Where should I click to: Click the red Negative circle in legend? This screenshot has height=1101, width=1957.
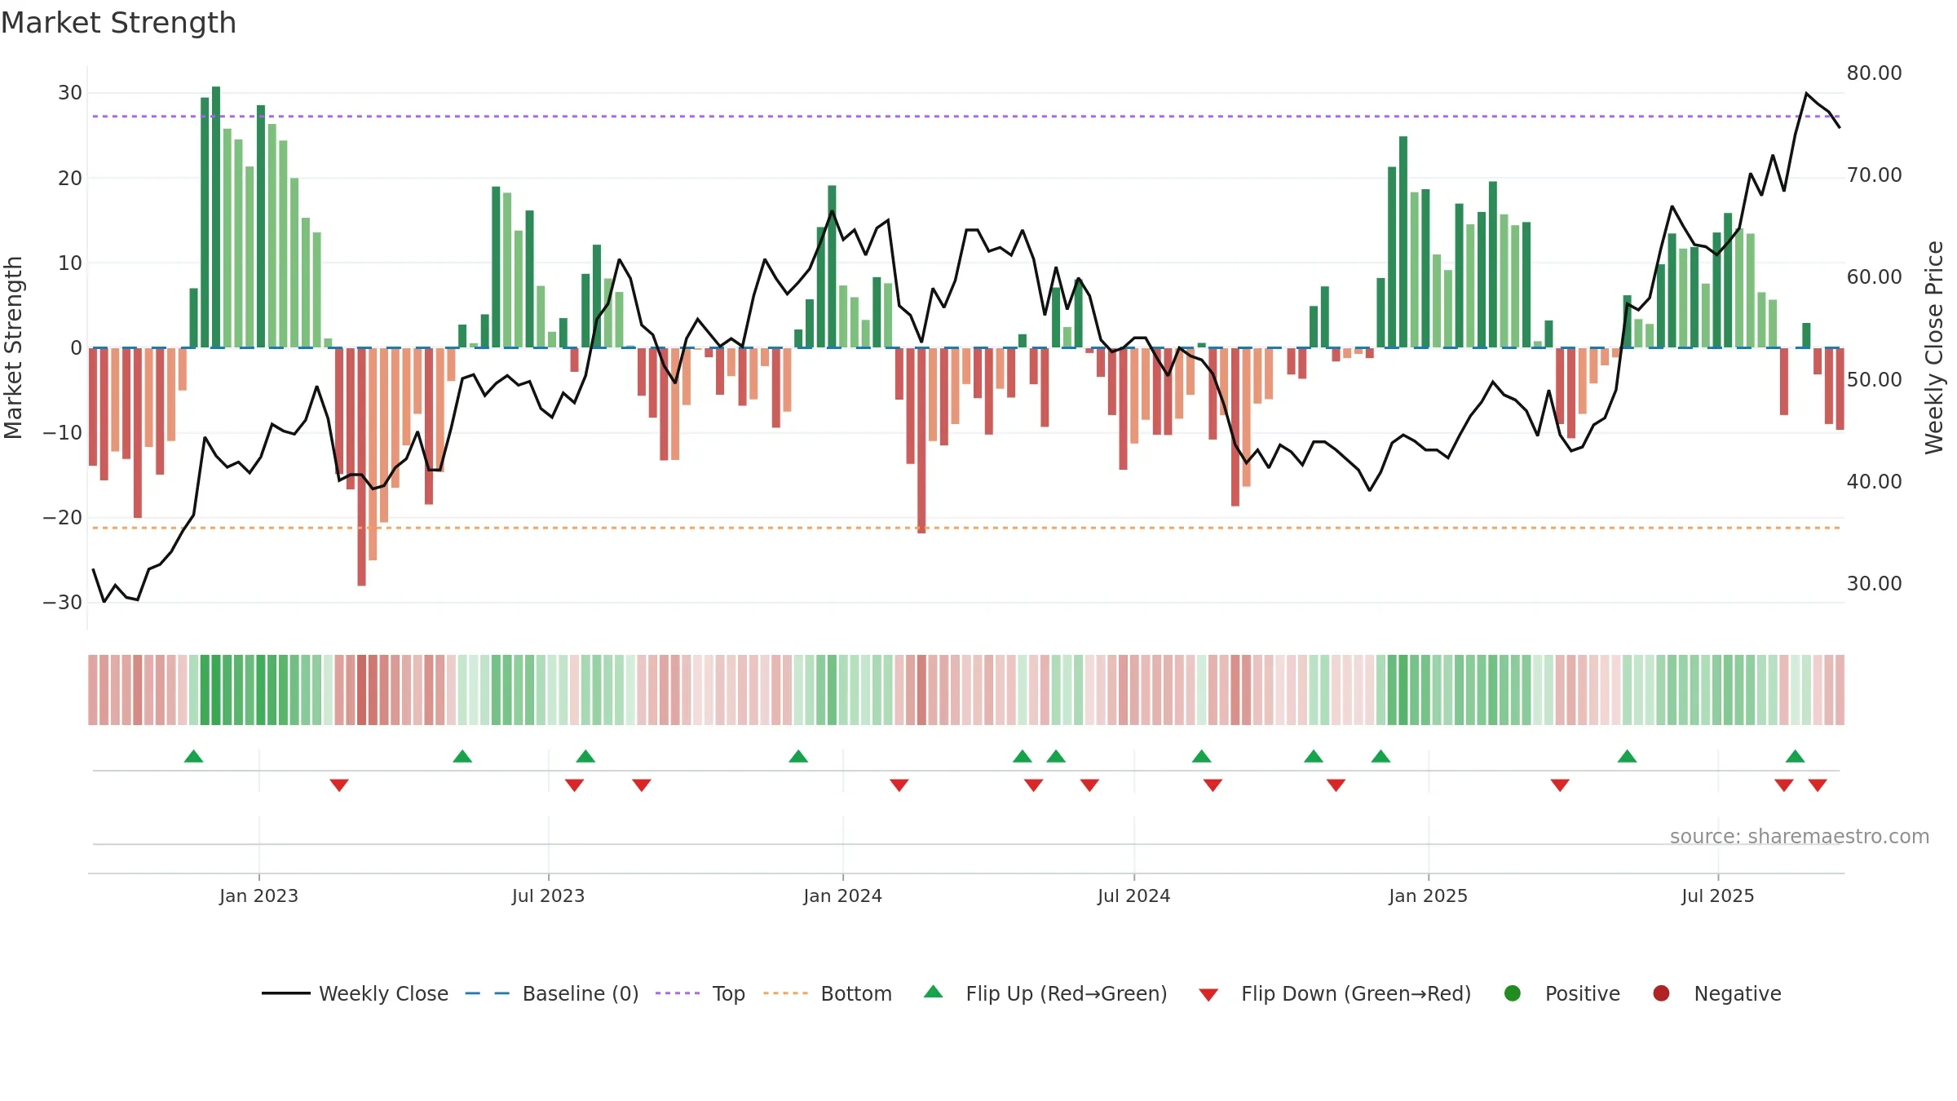click(x=1661, y=993)
